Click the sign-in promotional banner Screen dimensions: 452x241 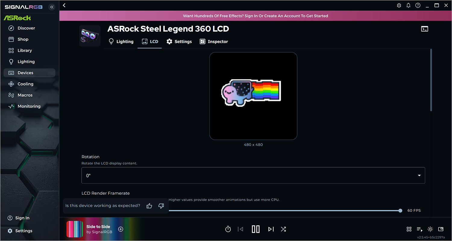pos(256,16)
